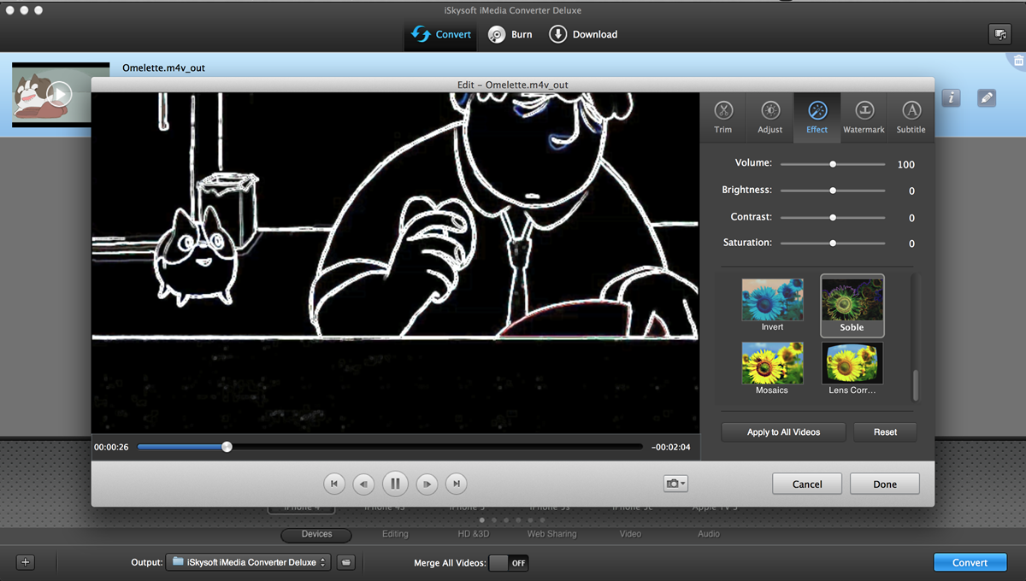Select the Invert effect thumbnail
1026x581 pixels.
point(772,301)
